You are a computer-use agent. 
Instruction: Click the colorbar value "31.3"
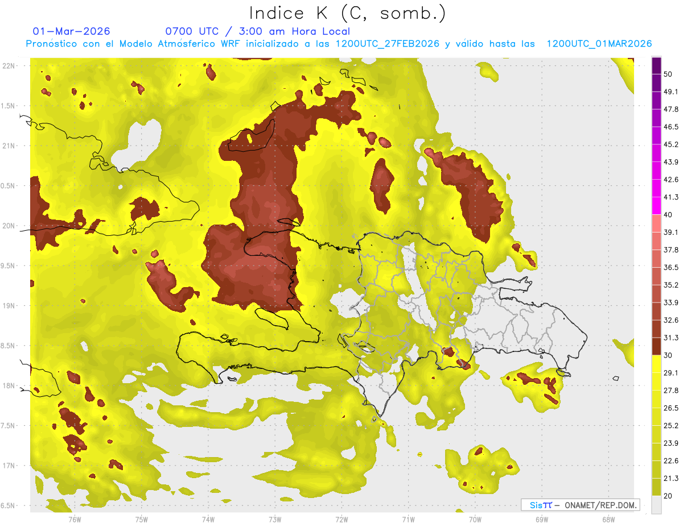(671, 338)
